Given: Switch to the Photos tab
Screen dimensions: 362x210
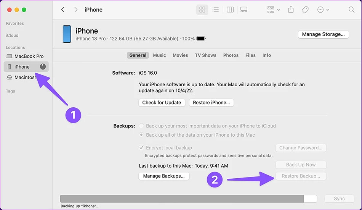Looking at the screenshot, I should click(x=231, y=55).
